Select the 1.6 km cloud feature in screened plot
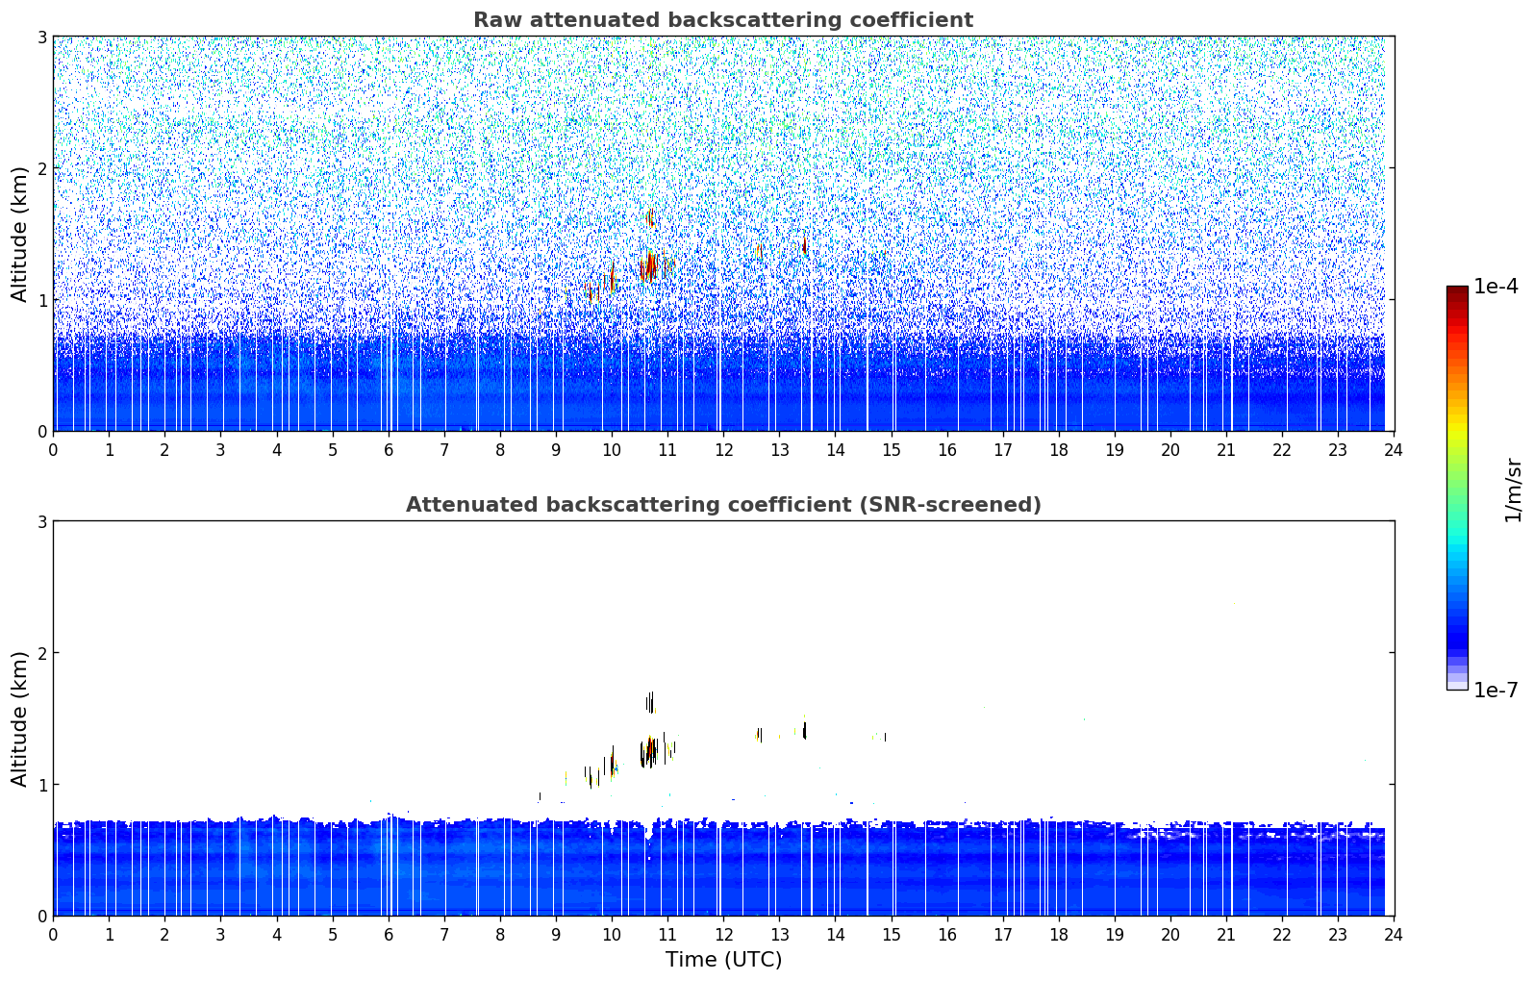The width and height of the screenshot is (1534, 981). (x=650, y=702)
